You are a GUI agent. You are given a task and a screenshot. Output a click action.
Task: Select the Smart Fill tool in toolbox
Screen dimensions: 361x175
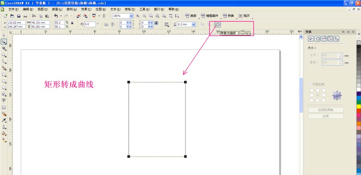(x=4, y=68)
